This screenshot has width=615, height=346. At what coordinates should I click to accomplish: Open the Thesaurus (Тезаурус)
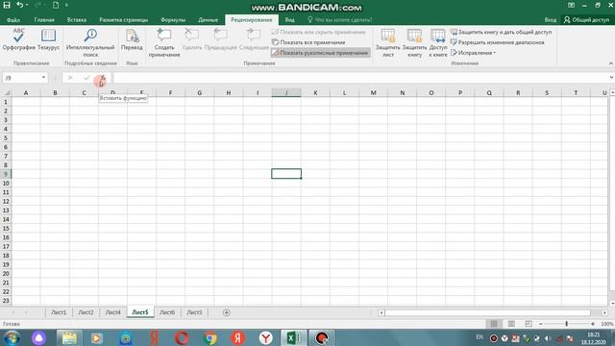pyautogui.click(x=48, y=39)
